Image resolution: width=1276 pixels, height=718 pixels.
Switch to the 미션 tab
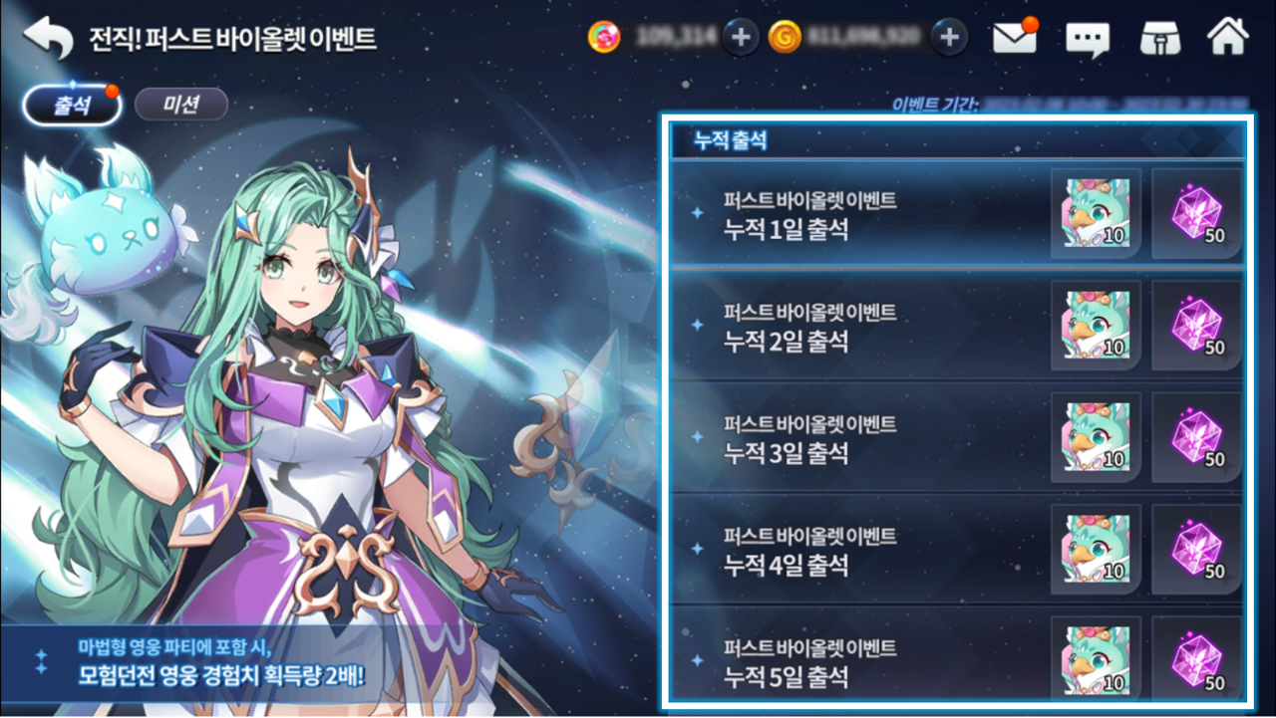click(x=181, y=105)
